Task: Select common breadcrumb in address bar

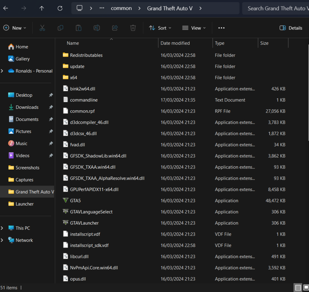Action: click(x=121, y=8)
